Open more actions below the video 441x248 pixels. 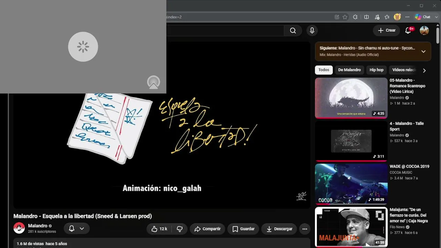click(305, 229)
